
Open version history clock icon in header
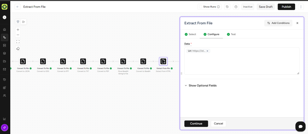227,7
